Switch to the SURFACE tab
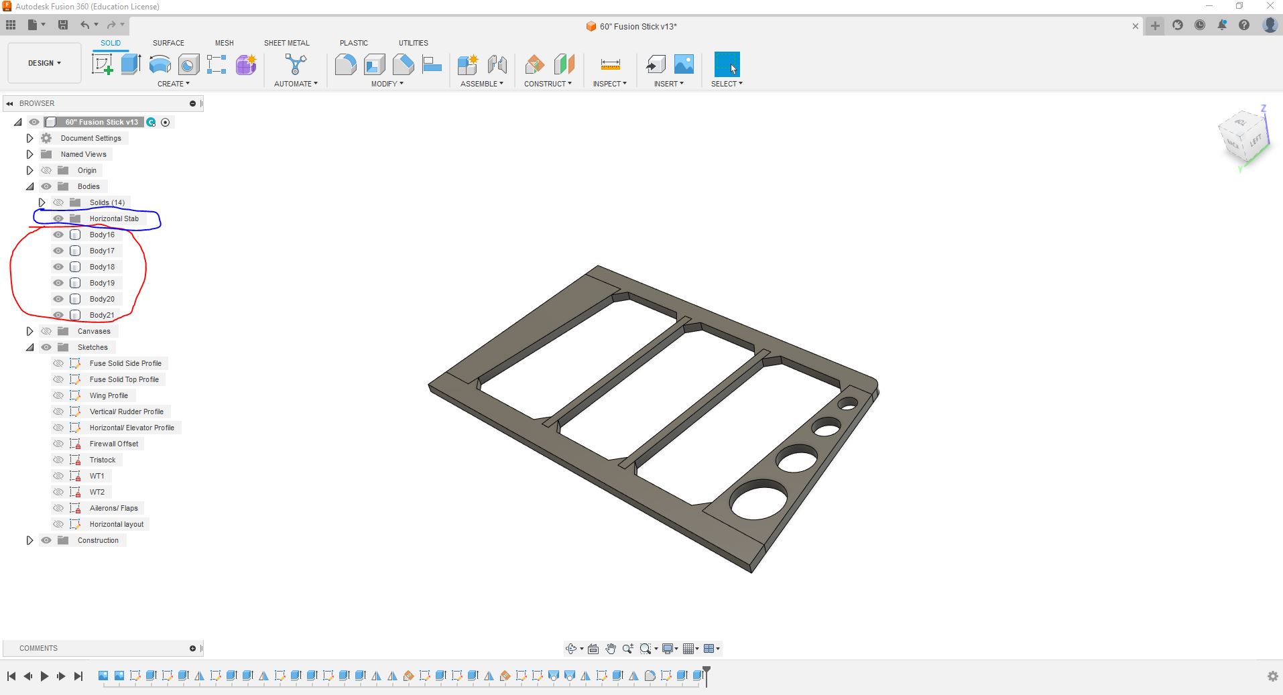The width and height of the screenshot is (1283, 695). click(168, 43)
